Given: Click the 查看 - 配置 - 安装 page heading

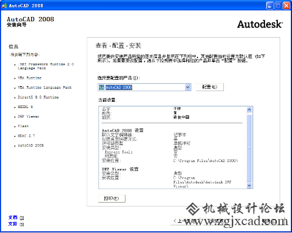Looking at the screenshot, I should [x=118, y=46].
